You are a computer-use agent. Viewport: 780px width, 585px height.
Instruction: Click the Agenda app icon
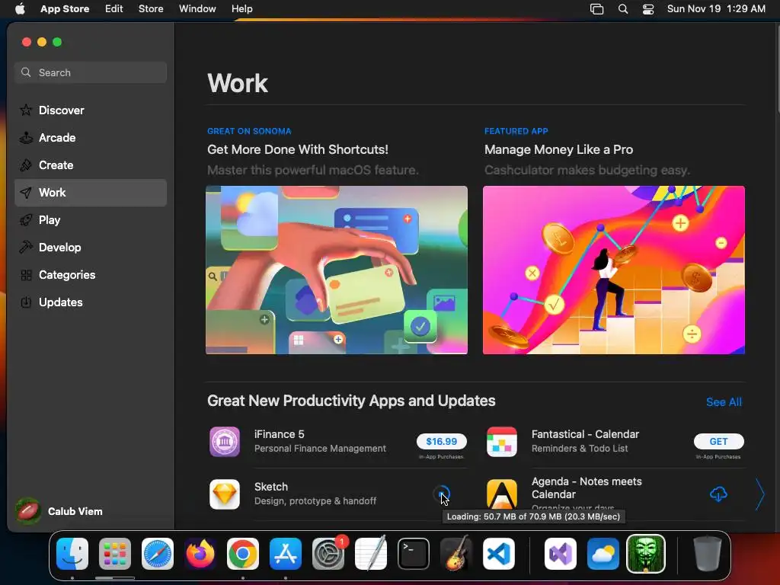coord(501,494)
